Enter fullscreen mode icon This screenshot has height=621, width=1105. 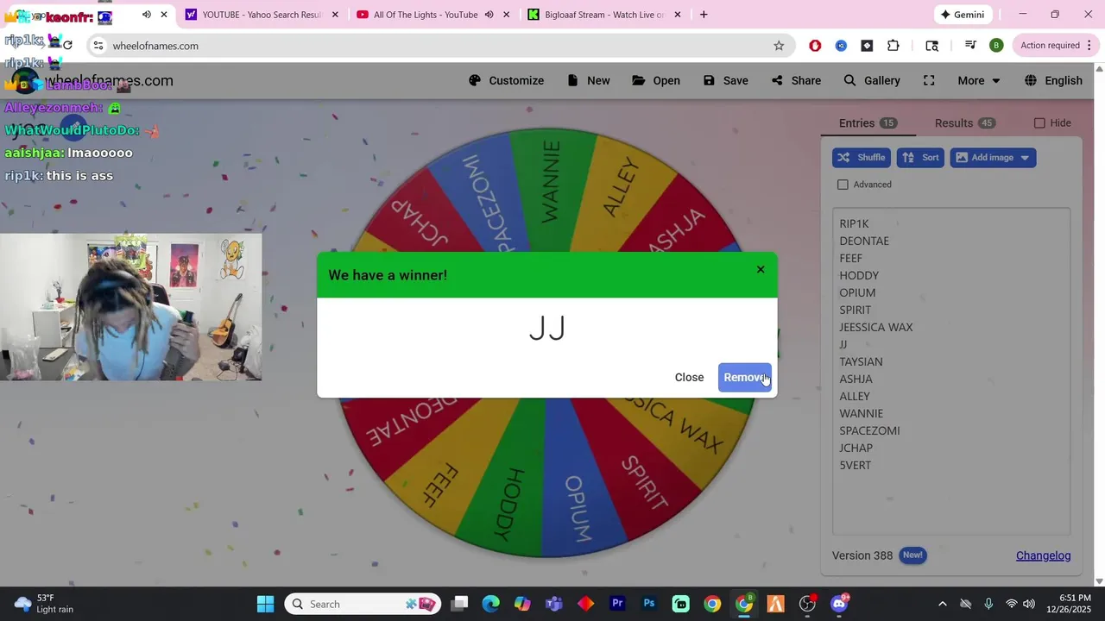pos(929,80)
